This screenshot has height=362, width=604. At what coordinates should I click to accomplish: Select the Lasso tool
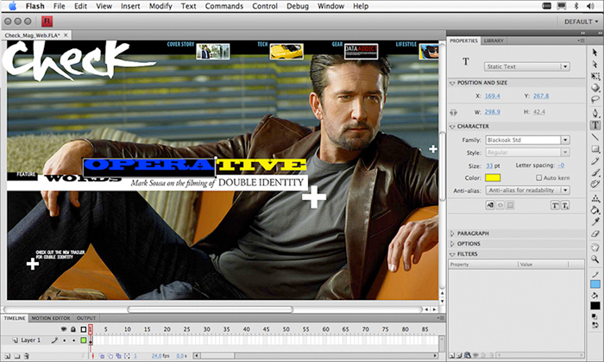pos(595,99)
